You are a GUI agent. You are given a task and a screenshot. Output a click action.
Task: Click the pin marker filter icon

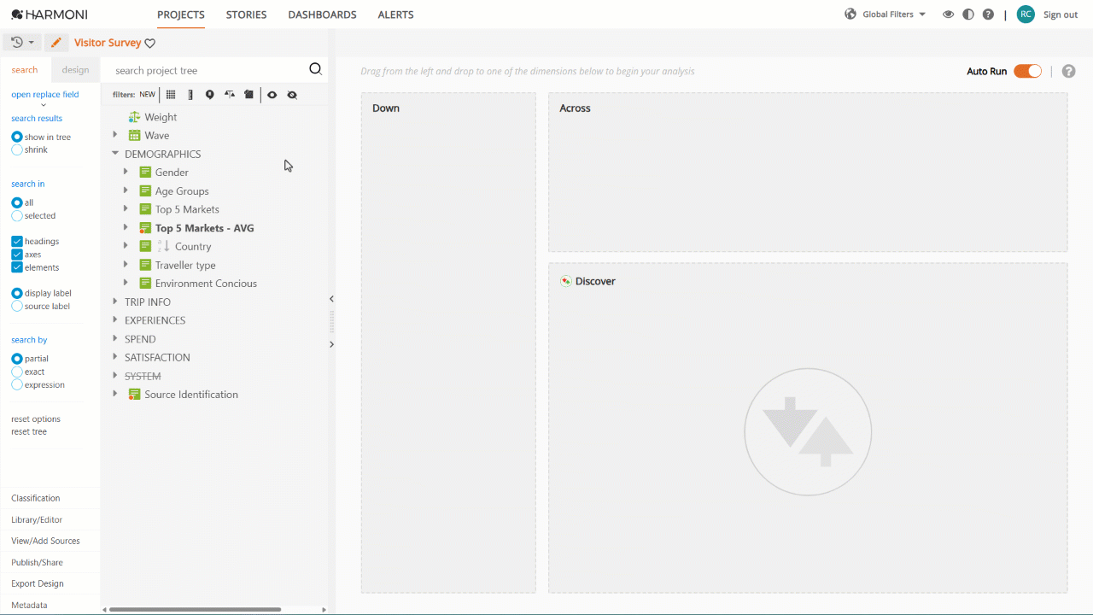(x=209, y=95)
